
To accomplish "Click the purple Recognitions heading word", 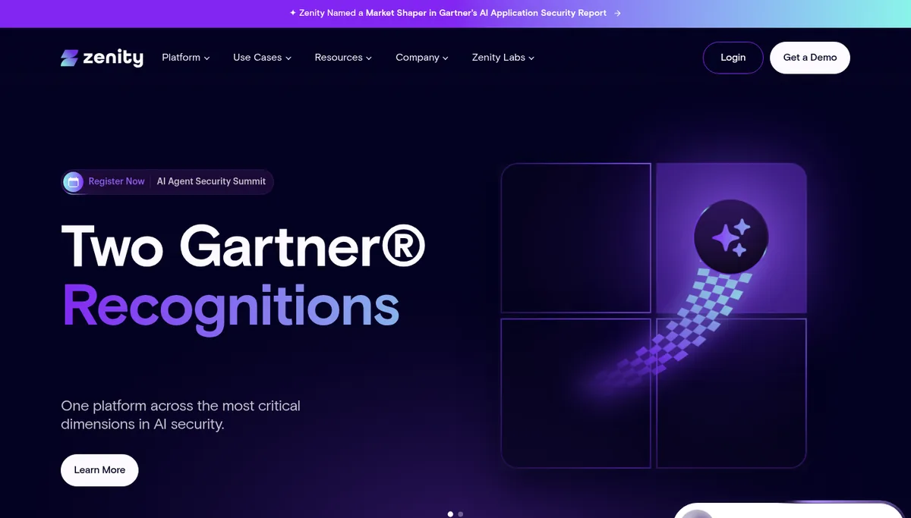I will tap(230, 307).
